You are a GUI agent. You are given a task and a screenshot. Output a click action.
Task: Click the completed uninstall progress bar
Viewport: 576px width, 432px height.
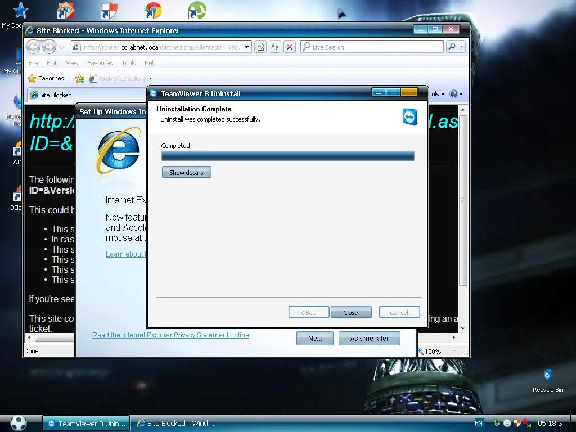point(287,156)
